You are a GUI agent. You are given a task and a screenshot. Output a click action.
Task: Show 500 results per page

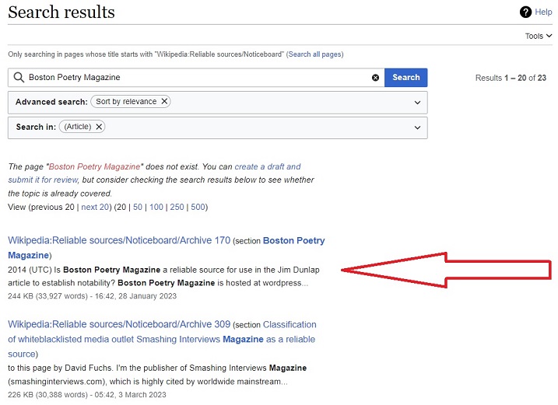tap(198, 207)
